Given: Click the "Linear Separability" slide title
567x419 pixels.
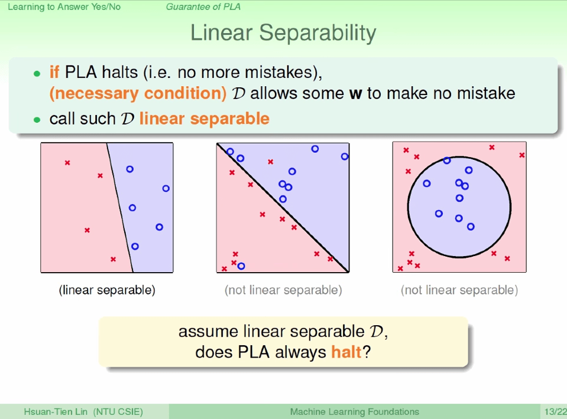Looking at the screenshot, I should pos(283,34).
